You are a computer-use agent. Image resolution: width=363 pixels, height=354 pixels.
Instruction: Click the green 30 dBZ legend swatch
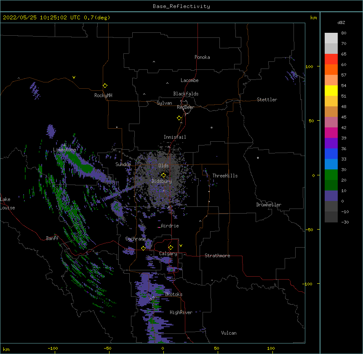click(331, 175)
